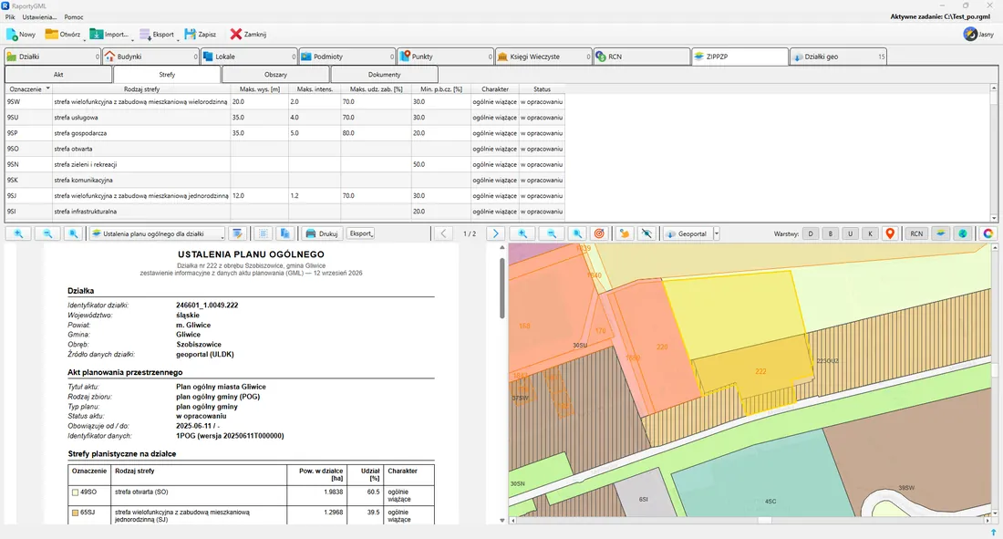Screen dimensions: 1003x539
Task: Print the report with Drukuj
Action: [x=321, y=233]
